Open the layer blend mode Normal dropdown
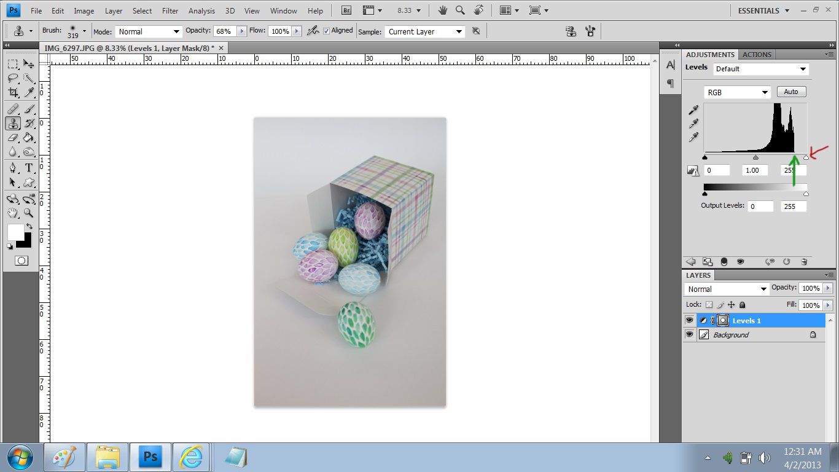Image resolution: width=839 pixels, height=472 pixels. (x=727, y=289)
